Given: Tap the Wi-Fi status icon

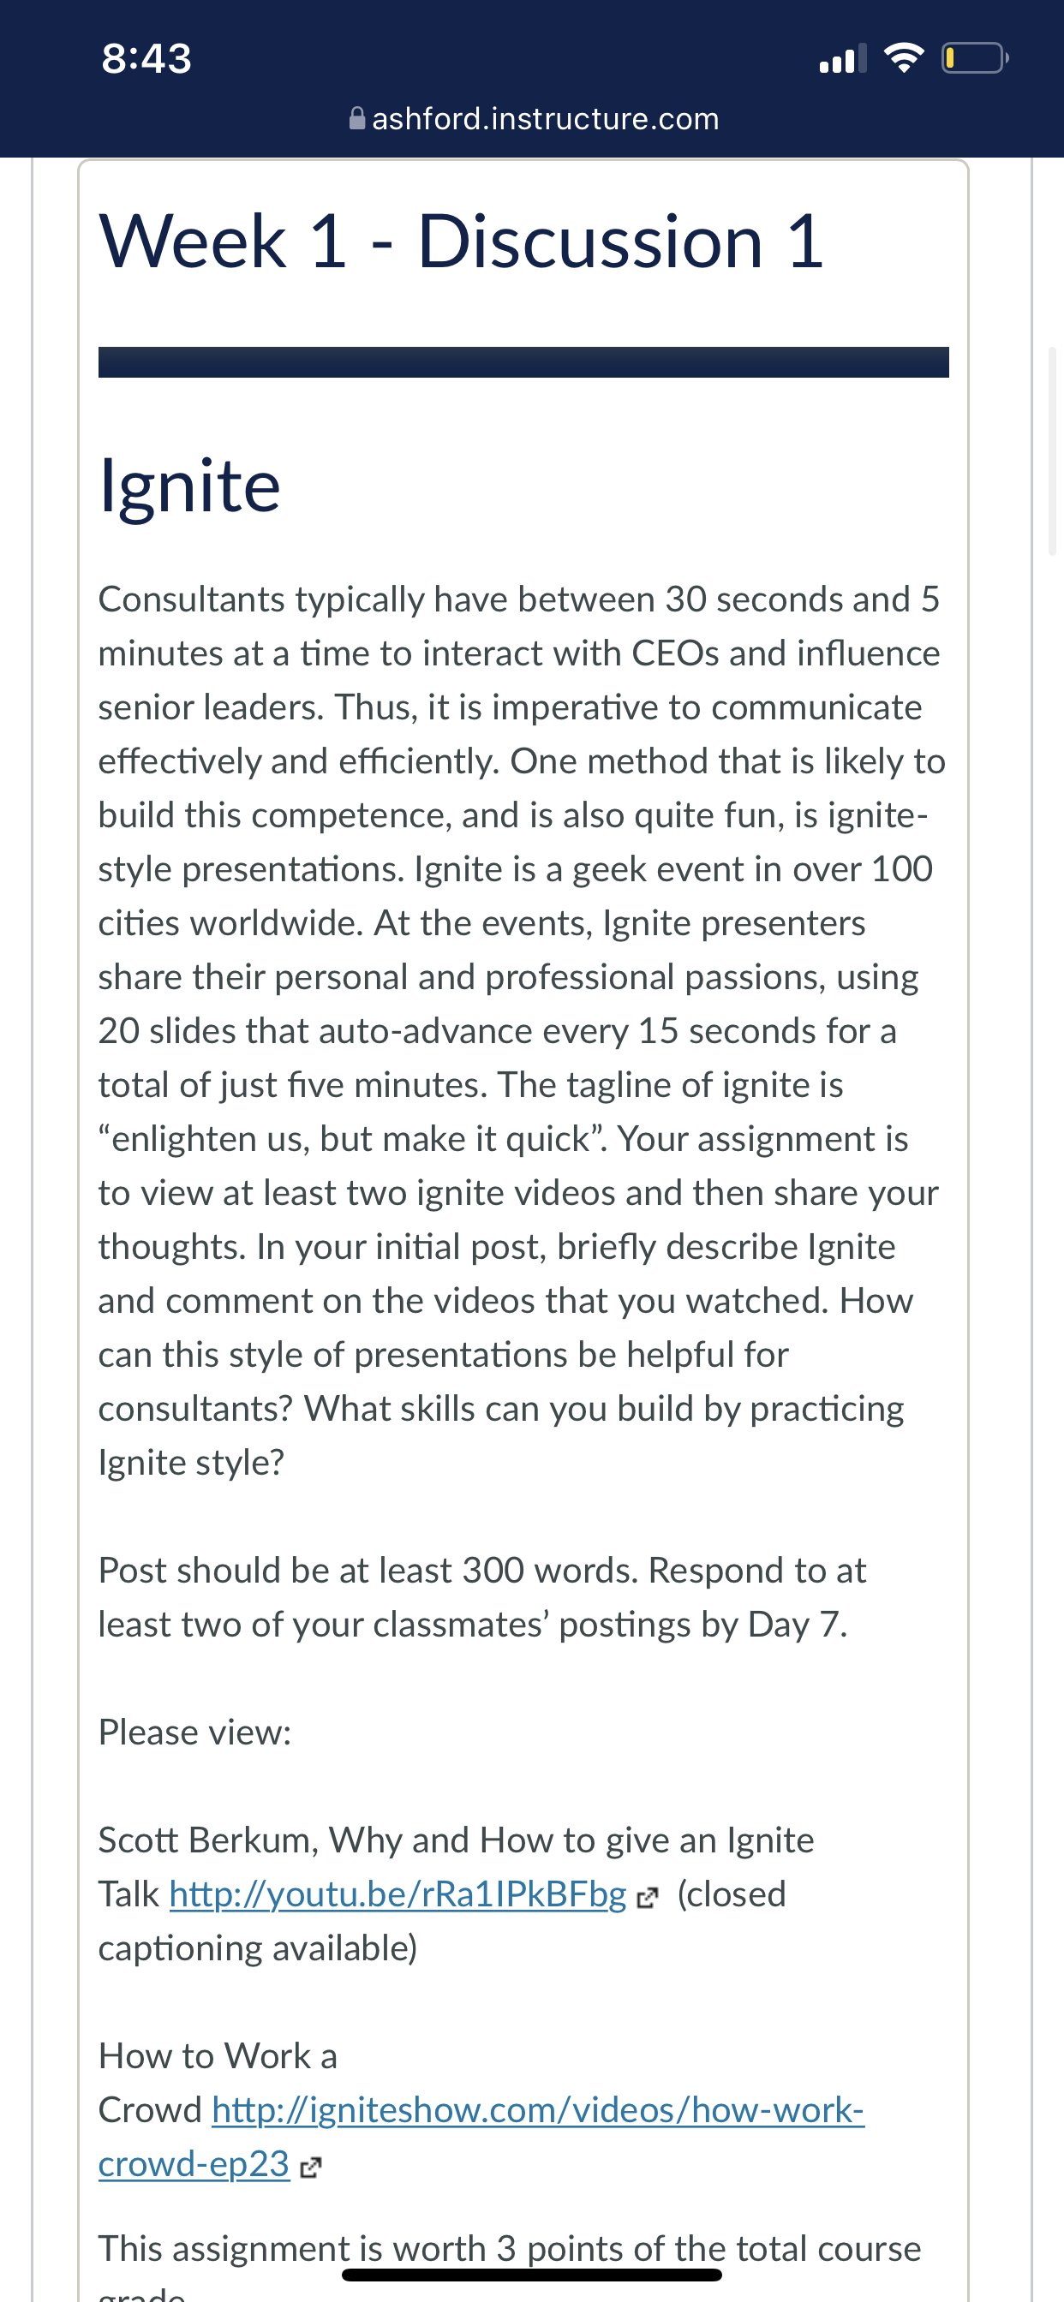Looking at the screenshot, I should click(903, 58).
